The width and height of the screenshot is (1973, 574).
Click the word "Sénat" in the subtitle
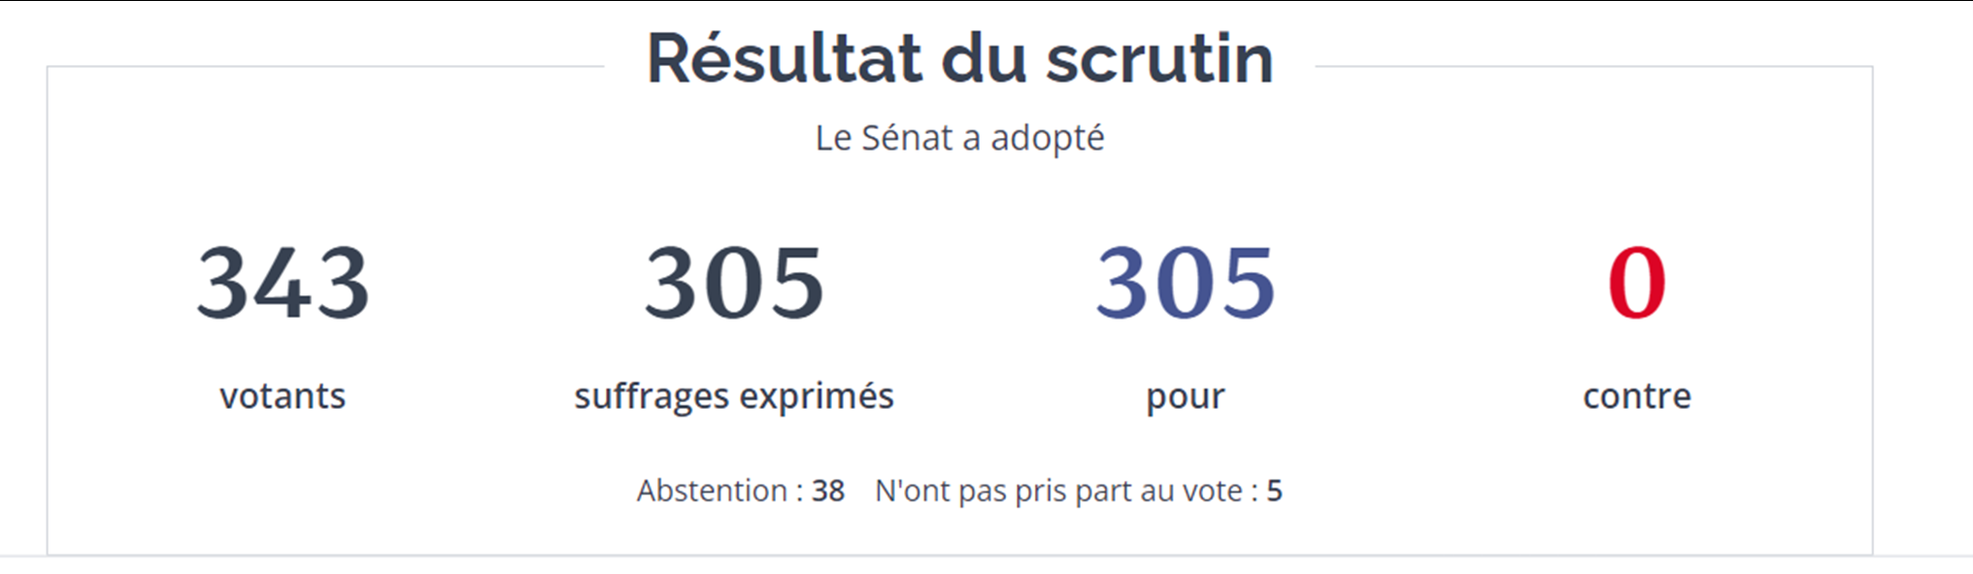[x=907, y=138]
